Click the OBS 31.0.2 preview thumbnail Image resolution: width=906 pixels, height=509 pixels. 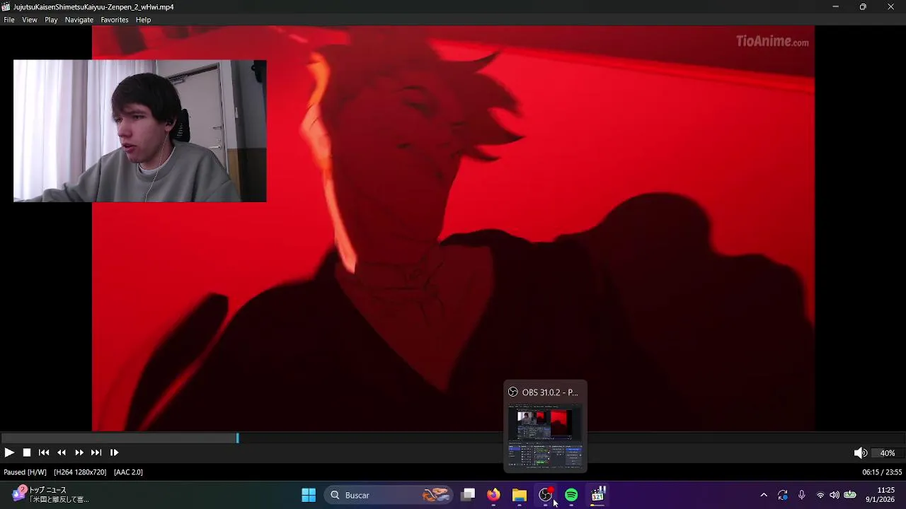coord(545,435)
